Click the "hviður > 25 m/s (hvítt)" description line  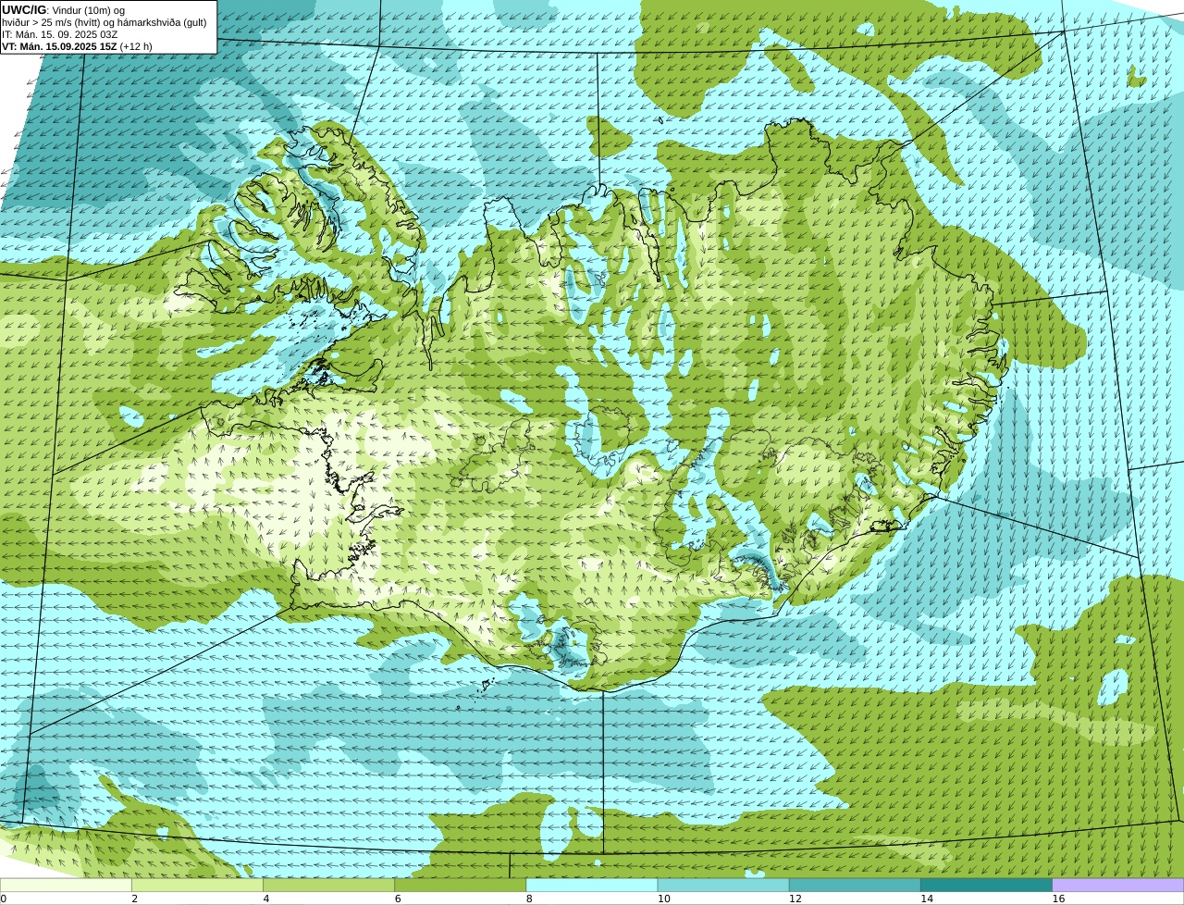click(x=105, y=22)
